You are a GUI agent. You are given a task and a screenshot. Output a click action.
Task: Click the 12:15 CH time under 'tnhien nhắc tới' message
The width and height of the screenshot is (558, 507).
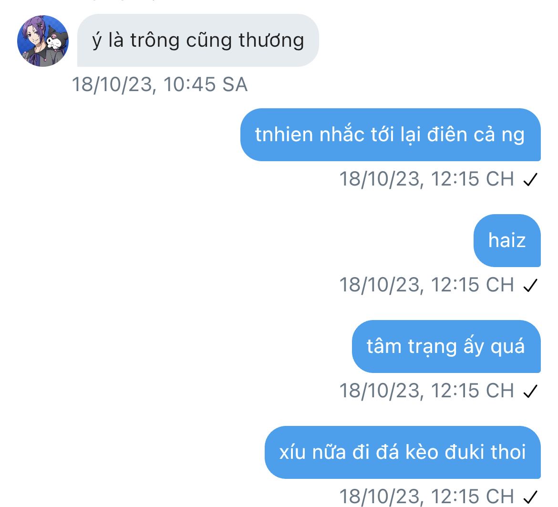click(x=473, y=178)
